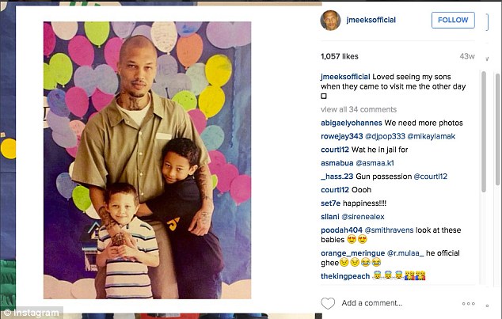The image size is (502, 319).
Task: Open the three-dots options menu
Action: (469, 304)
